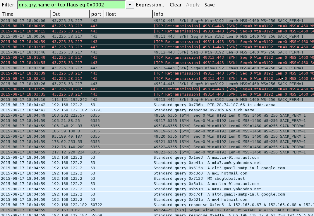The width and height of the screenshot is (314, 216).
Task: Open the Expression... filter builder
Action: pos(151,5)
